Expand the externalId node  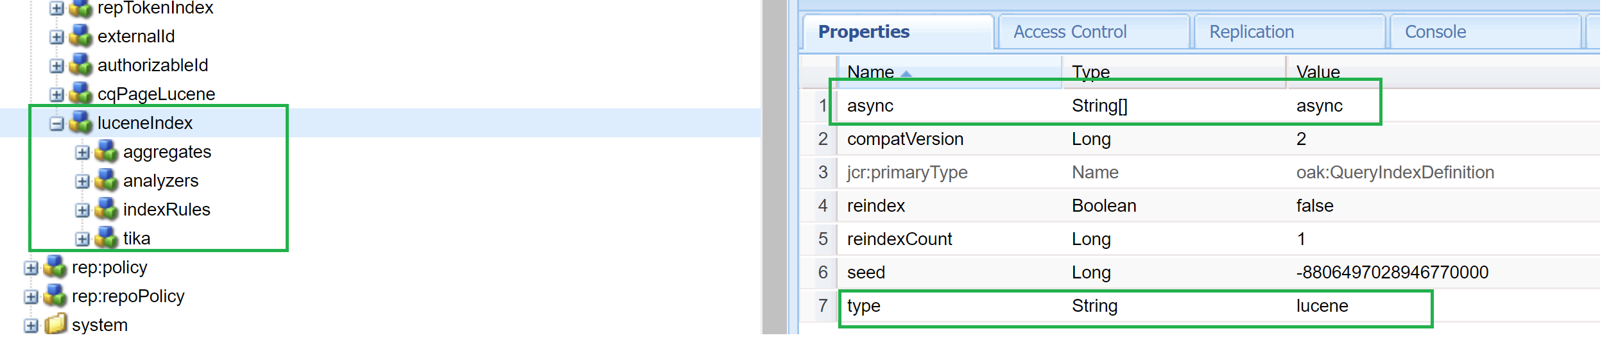point(57,37)
